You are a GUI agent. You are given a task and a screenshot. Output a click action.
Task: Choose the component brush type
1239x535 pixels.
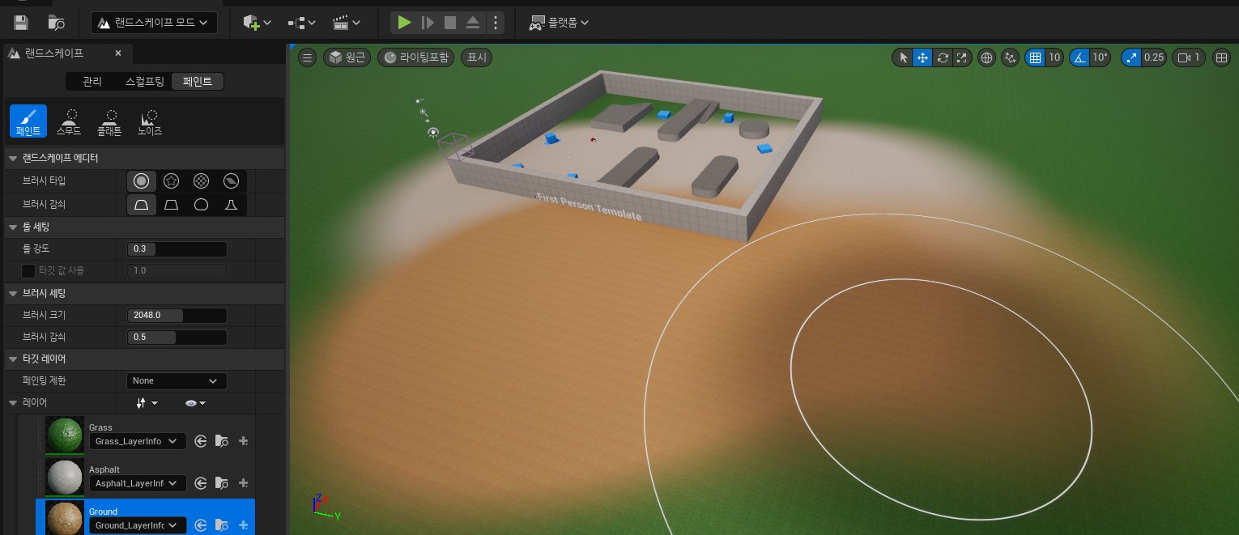[231, 181]
